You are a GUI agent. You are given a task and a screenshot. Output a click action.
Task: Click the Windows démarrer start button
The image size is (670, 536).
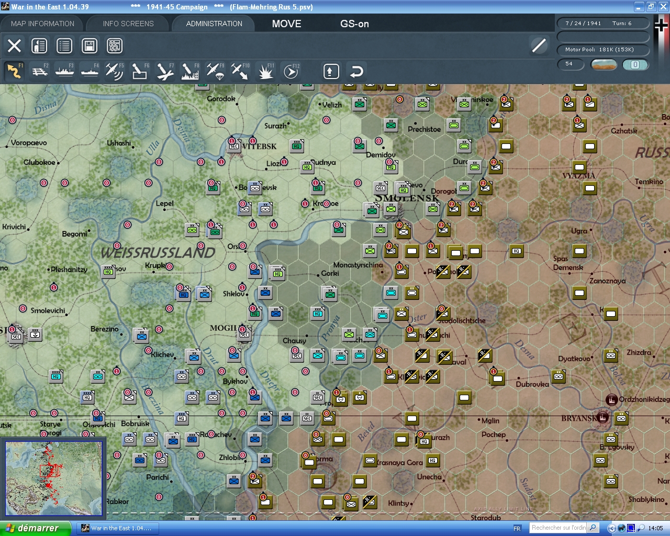coord(35,528)
